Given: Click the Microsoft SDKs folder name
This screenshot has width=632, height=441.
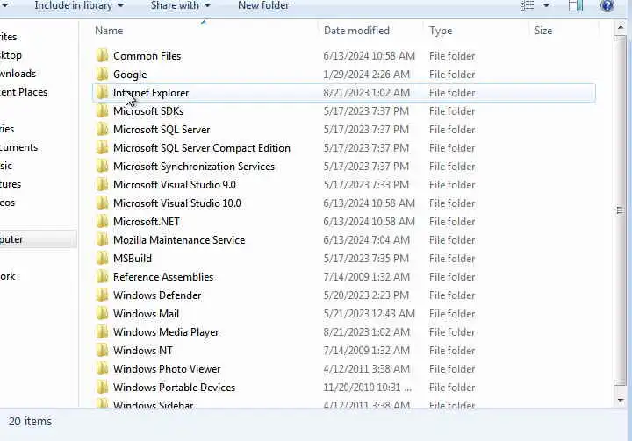Looking at the screenshot, I should coord(148,111).
